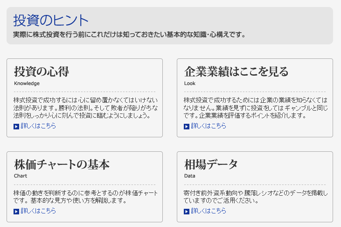Screen dimensions: 341x227
Task: Open 詳しくはこちら link under 企業業績はここを見る
Action: pos(209,126)
